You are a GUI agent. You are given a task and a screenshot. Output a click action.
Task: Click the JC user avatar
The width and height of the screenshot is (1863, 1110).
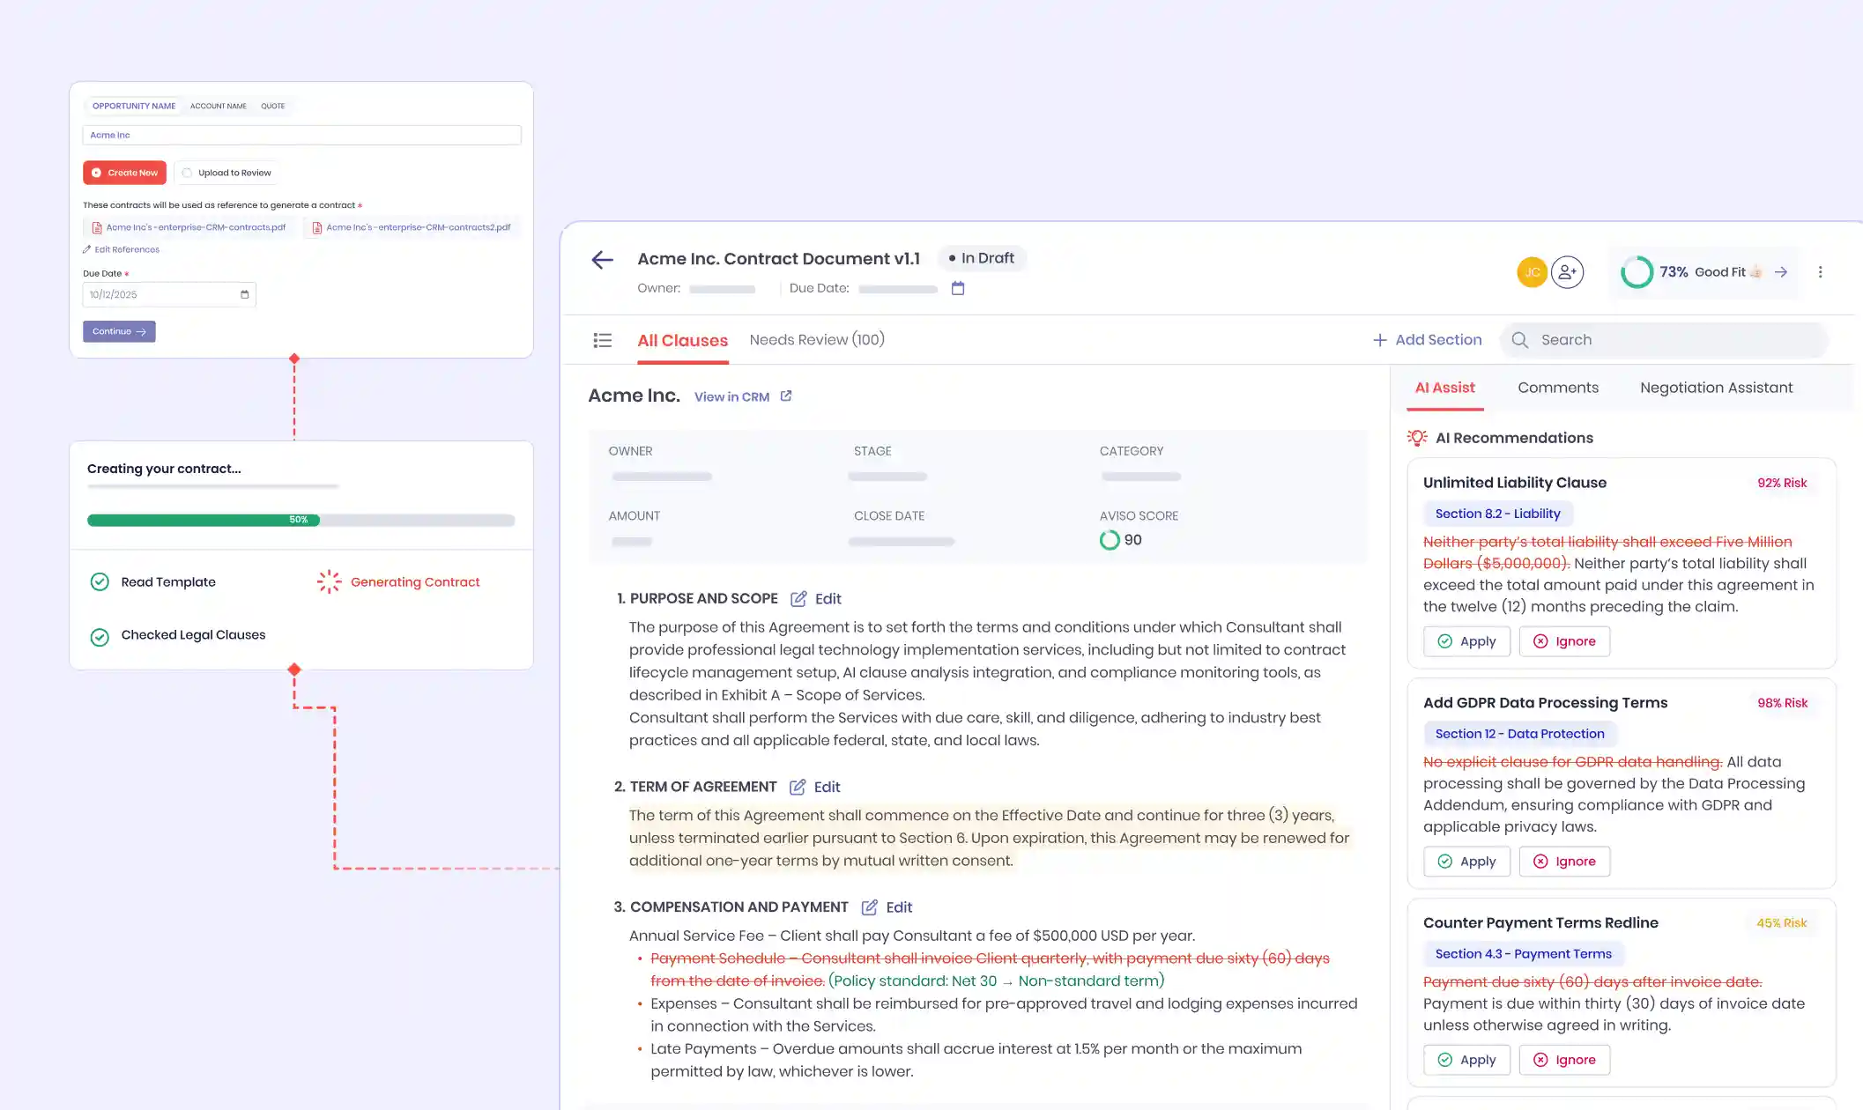[1532, 272]
